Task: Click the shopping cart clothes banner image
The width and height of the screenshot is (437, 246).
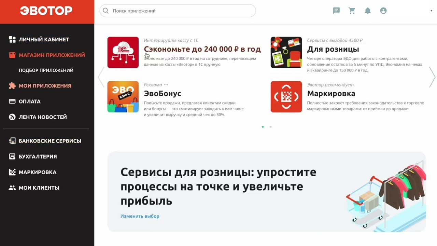Action: coord(386,196)
